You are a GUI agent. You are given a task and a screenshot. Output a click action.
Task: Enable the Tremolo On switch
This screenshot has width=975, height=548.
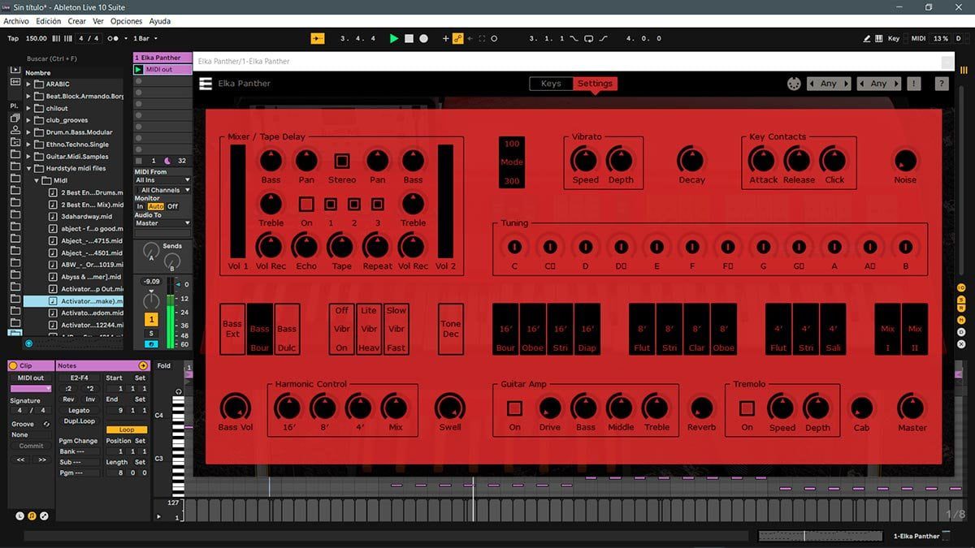pyautogui.click(x=747, y=408)
